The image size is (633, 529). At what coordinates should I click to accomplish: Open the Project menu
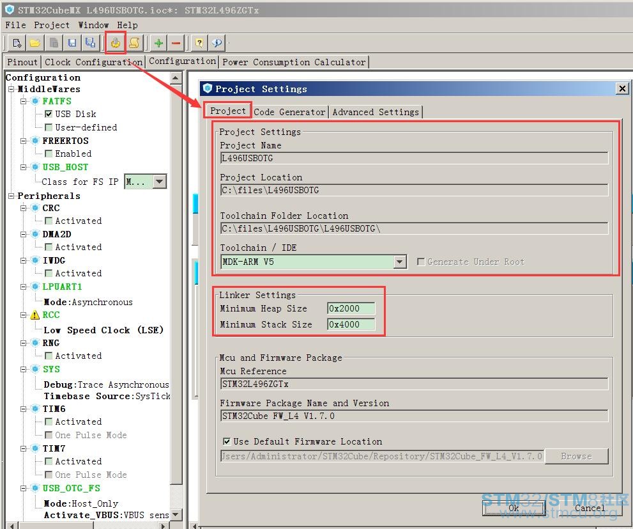tap(52, 25)
